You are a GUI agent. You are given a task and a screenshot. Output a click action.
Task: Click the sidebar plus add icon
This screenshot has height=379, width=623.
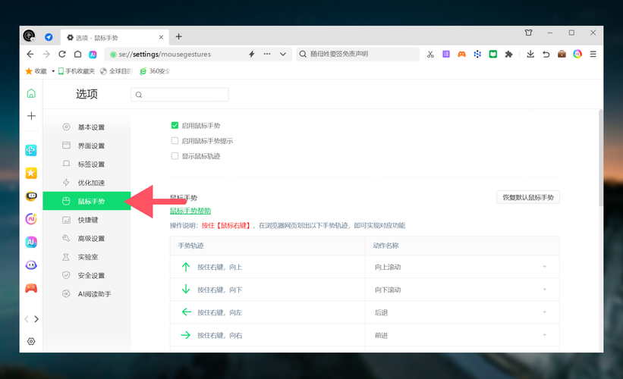(31, 116)
